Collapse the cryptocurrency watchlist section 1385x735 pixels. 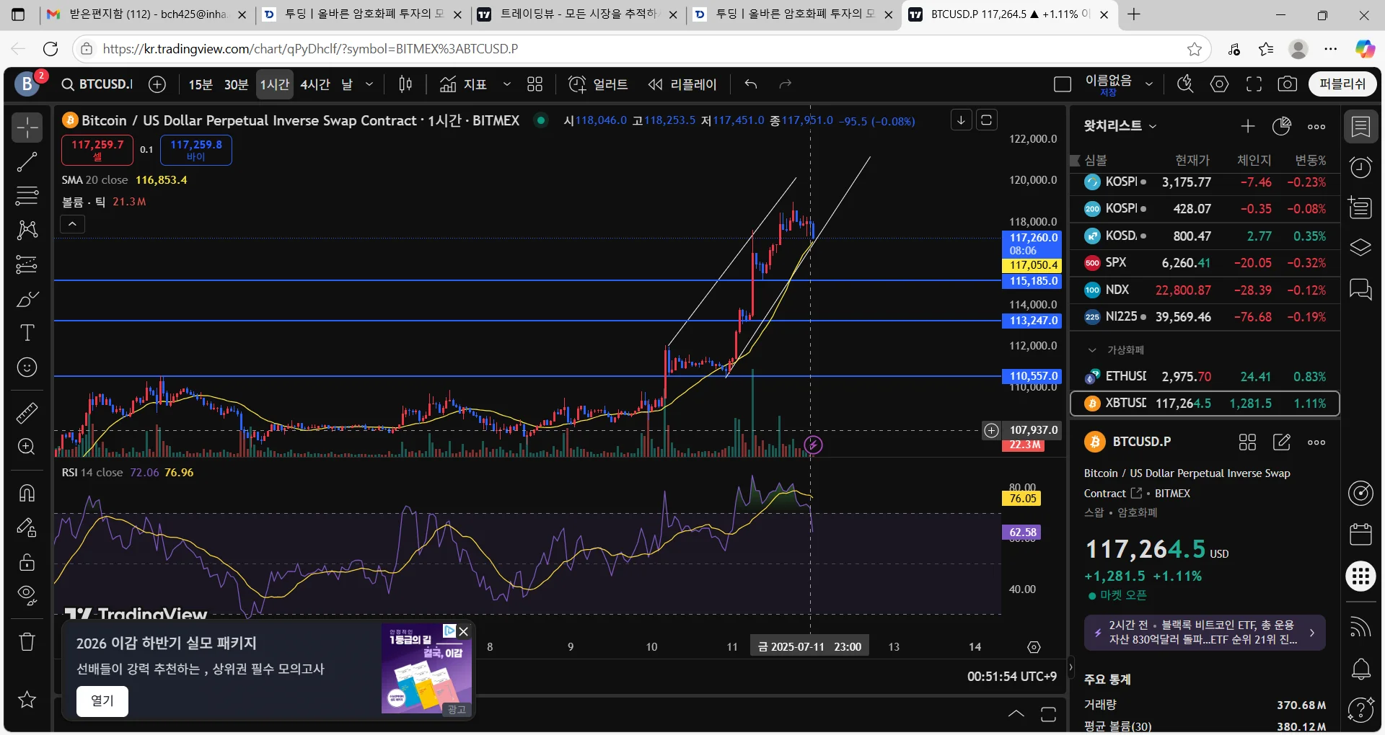(x=1092, y=350)
